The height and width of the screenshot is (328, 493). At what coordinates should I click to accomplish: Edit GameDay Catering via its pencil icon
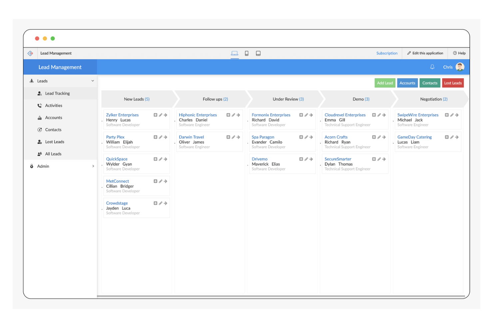[x=452, y=137]
